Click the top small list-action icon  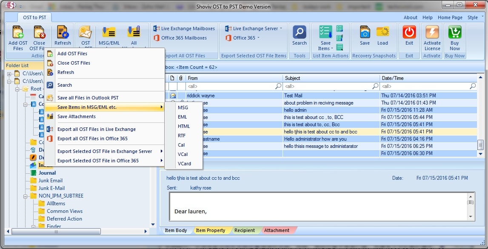pos(340,28)
